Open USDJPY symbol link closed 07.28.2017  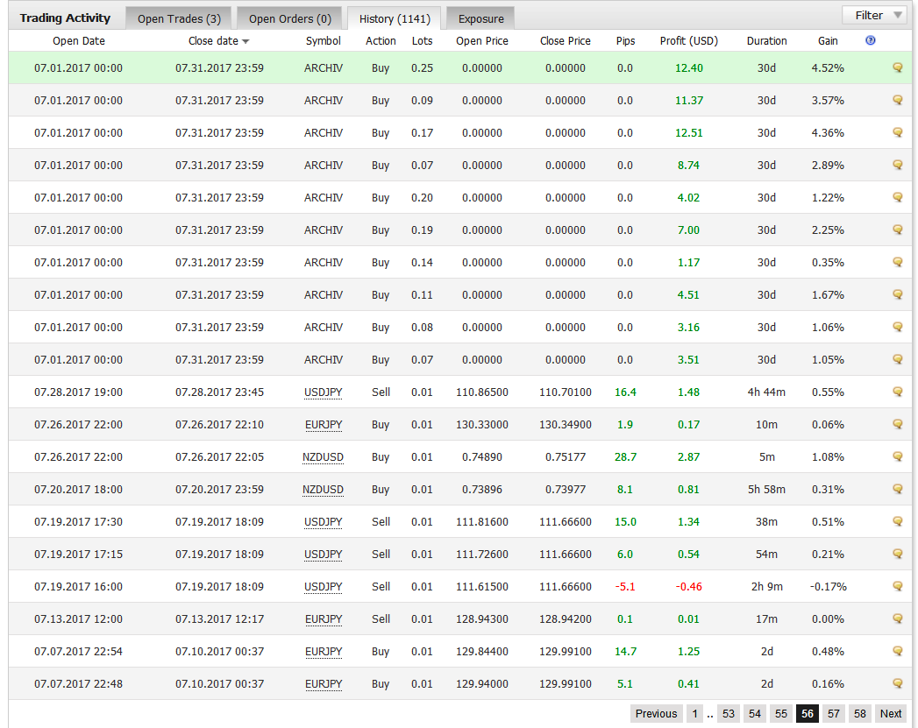point(324,392)
